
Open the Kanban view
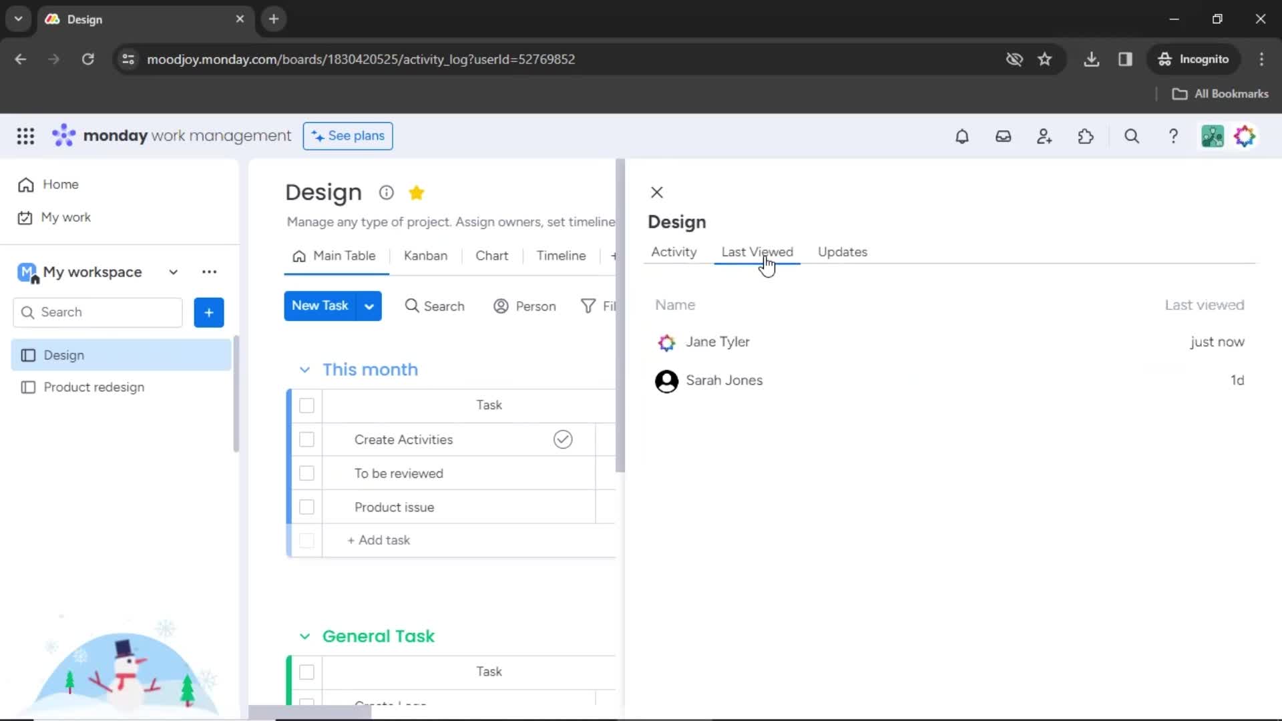coord(426,255)
